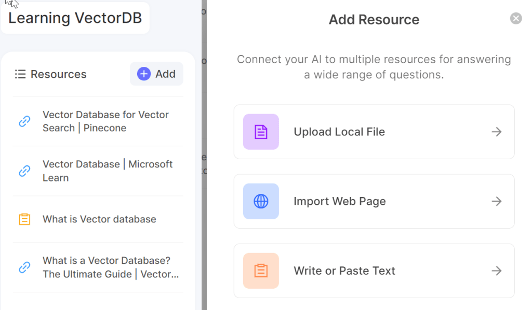Screen dimensions: 531x310
Task: Click arrow on Write or Paste Text row
Action: pos(497,271)
